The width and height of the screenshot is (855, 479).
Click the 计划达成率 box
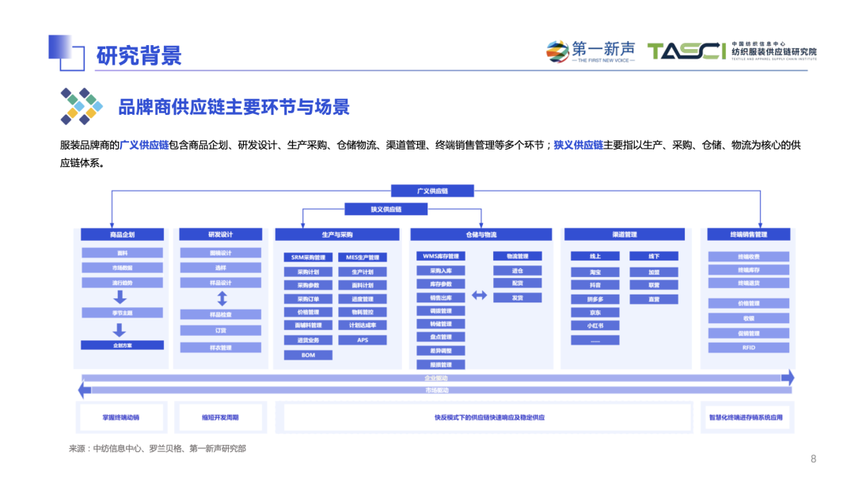363,325
